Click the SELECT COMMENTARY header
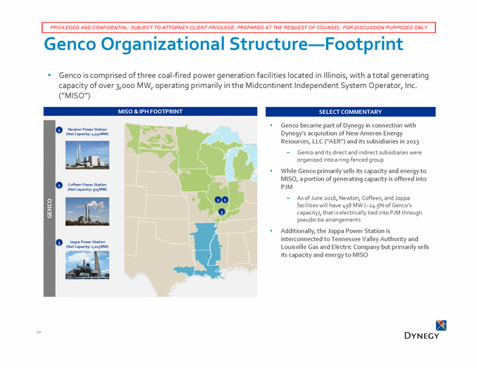The height and width of the screenshot is (369, 479). coord(349,112)
